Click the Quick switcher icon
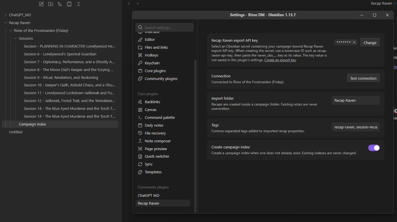397x222 pixels. (x=140, y=157)
